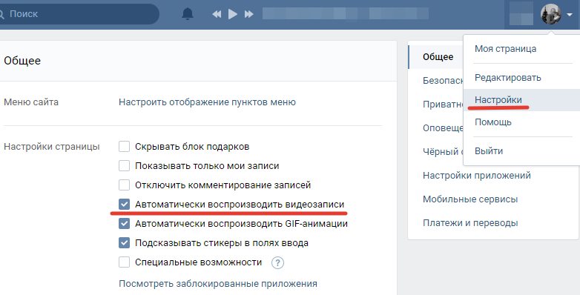Open Платежи и переводы tab
This screenshot has height=295, width=580.
click(x=470, y=223)
